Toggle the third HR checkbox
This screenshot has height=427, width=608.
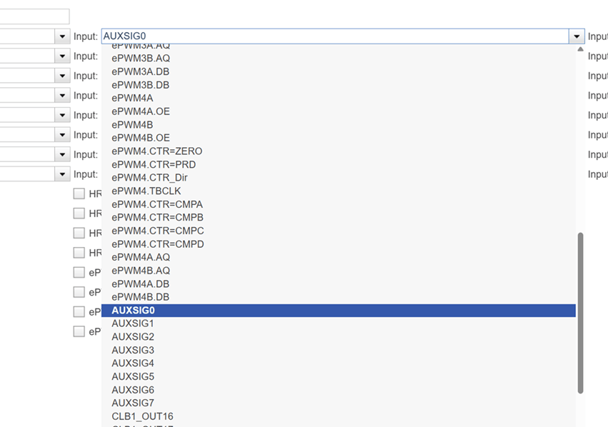[79, 233]
